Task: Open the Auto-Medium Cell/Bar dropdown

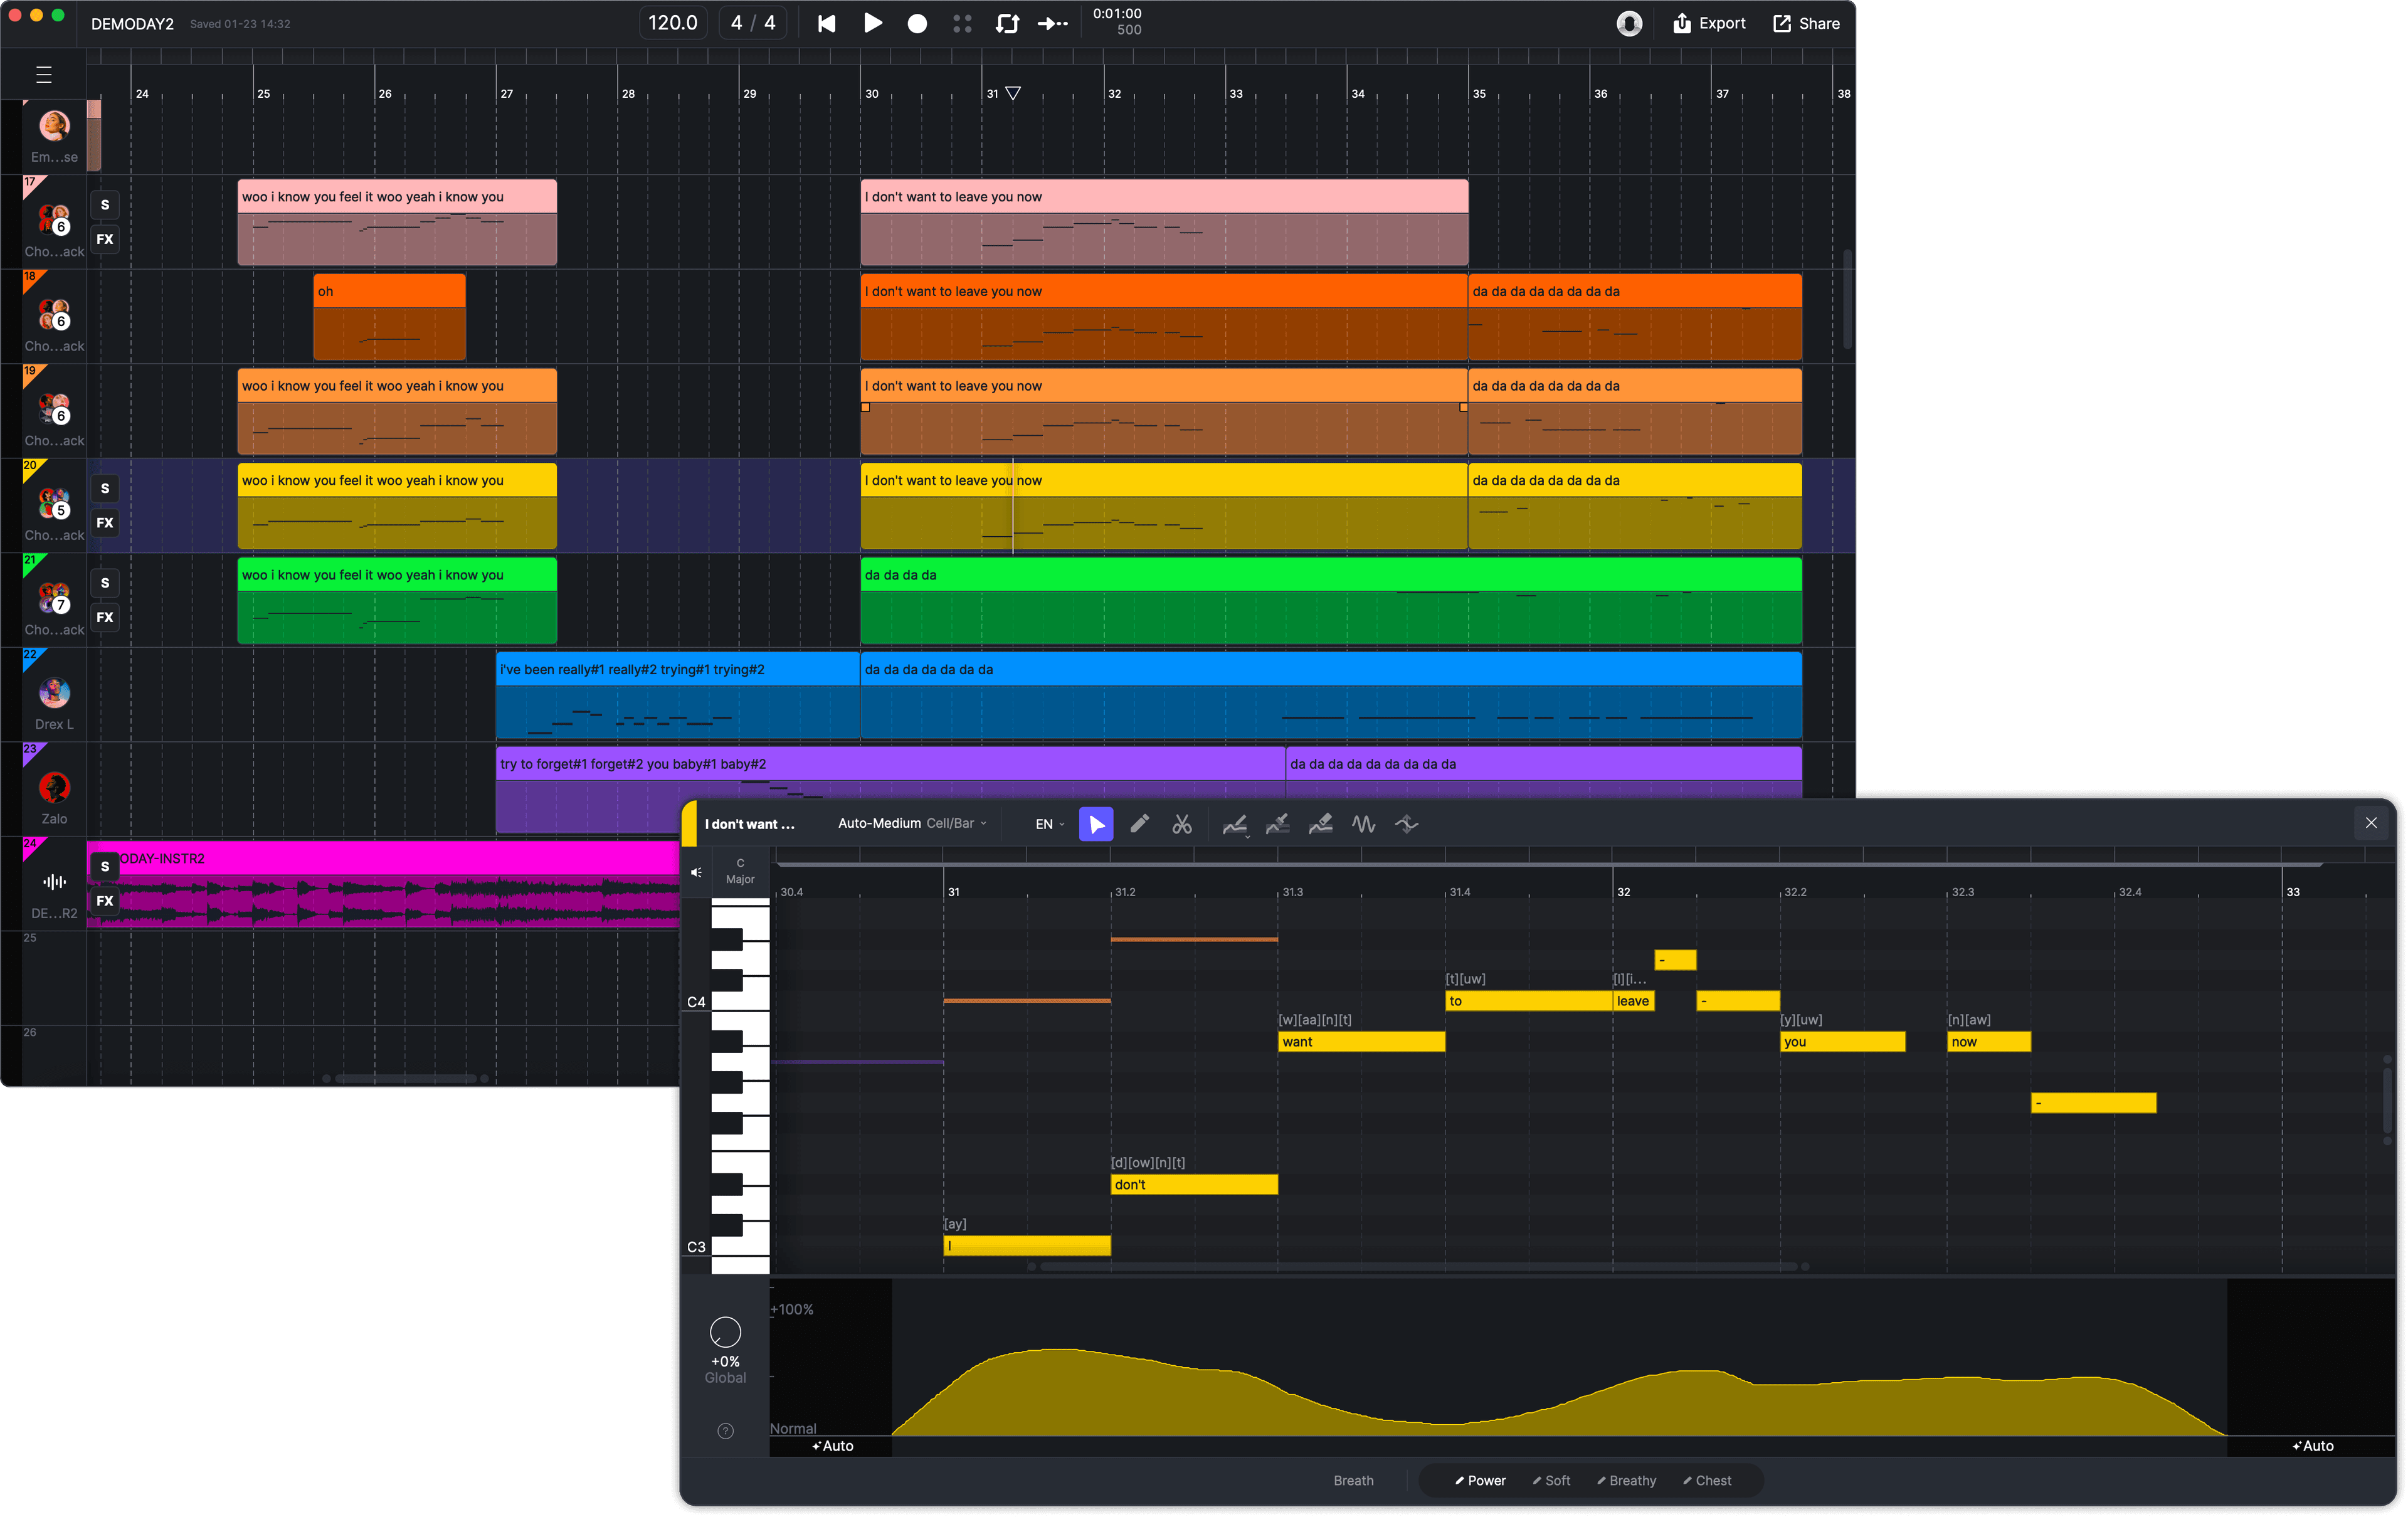Action: [x=912, y=823]
